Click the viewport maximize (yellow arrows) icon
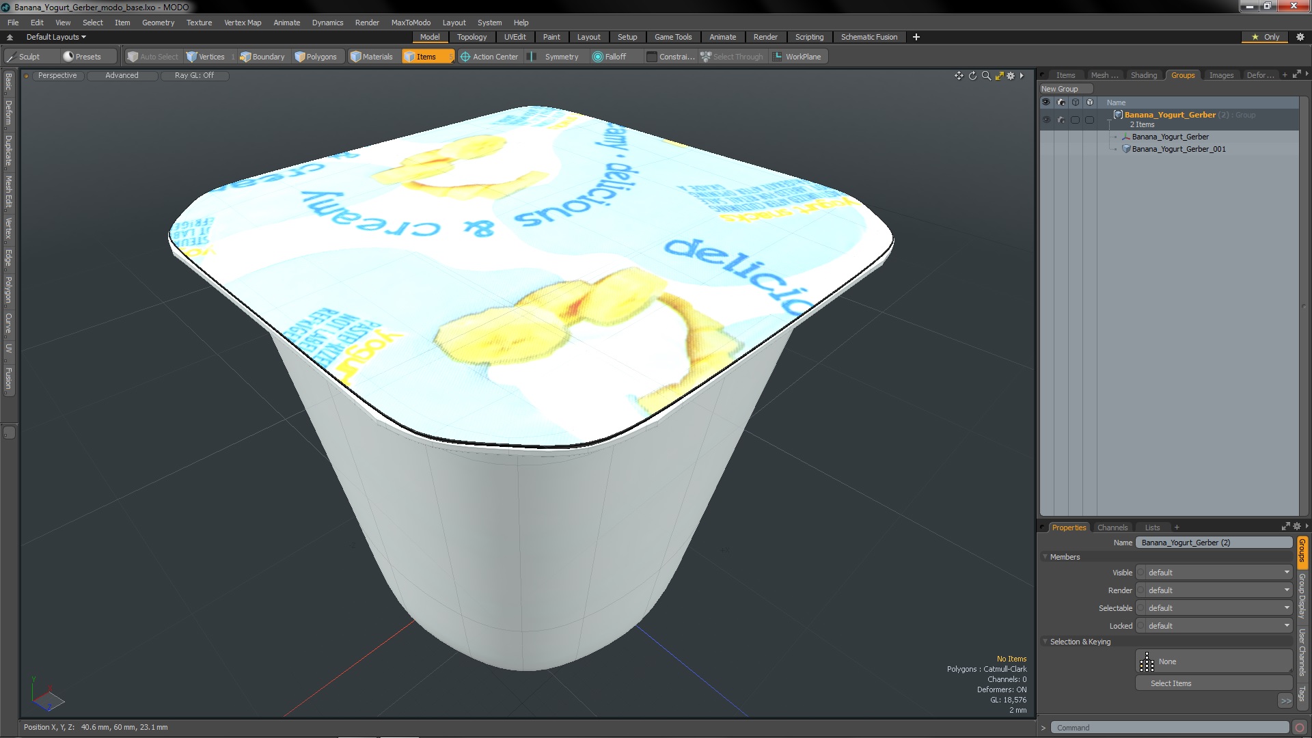This screenshot has width=1312, height=738. pyautogui.click(x=999, y=76)
